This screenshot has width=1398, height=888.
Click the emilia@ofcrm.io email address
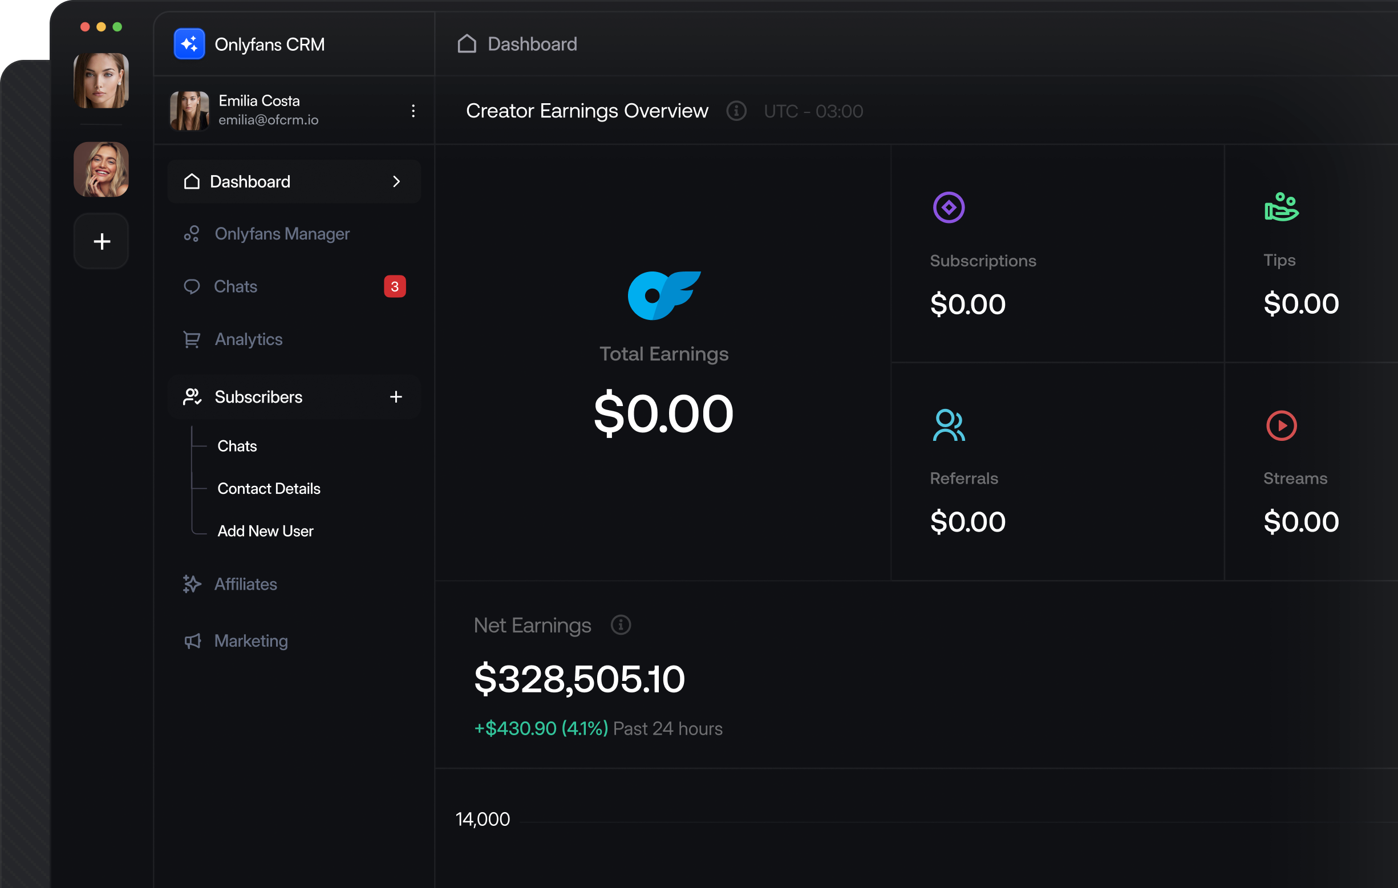click(268, 120)
